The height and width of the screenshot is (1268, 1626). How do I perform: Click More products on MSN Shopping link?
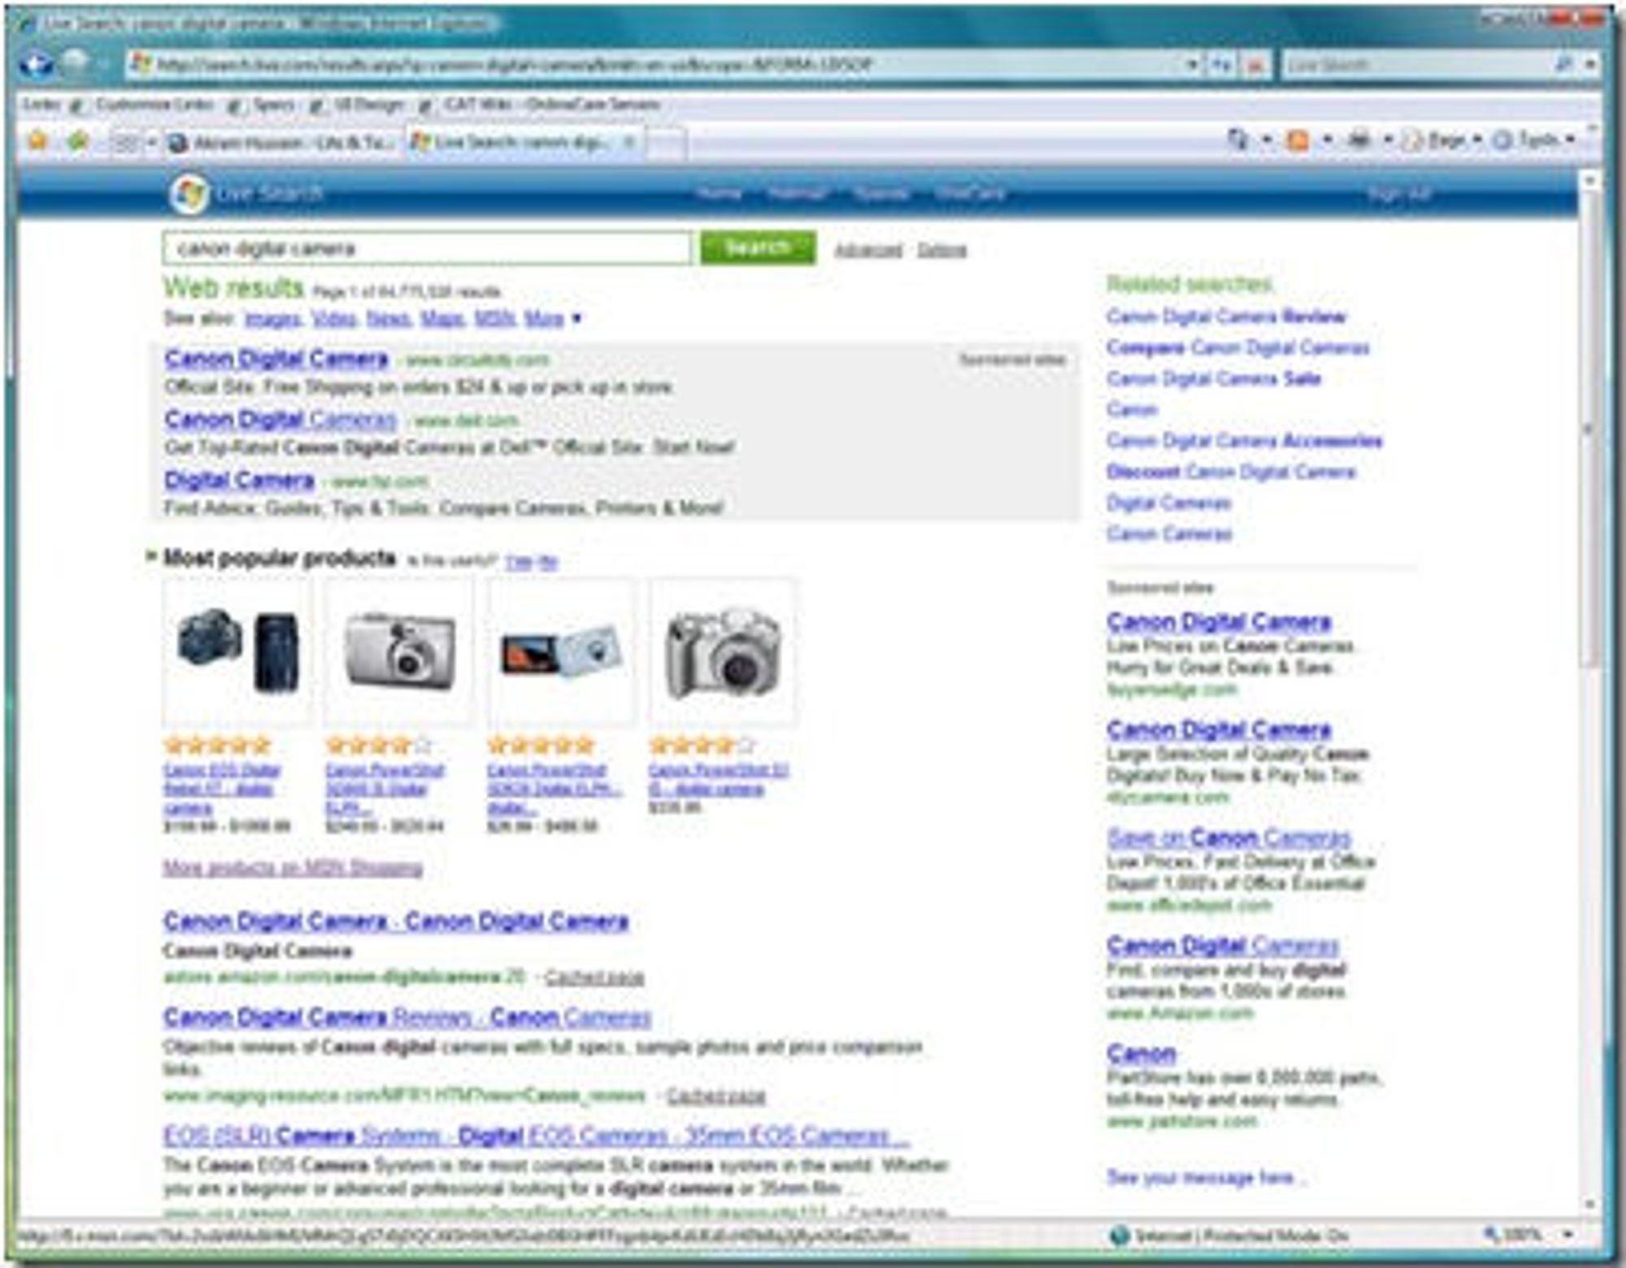pyautogui.click(x=293, y=868)
